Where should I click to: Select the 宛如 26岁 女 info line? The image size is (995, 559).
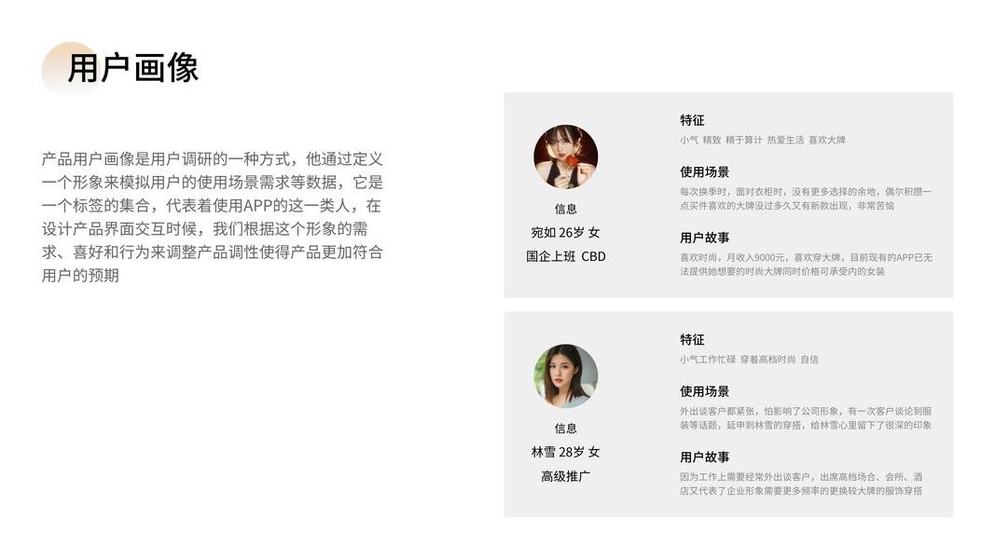click(565, 233)
